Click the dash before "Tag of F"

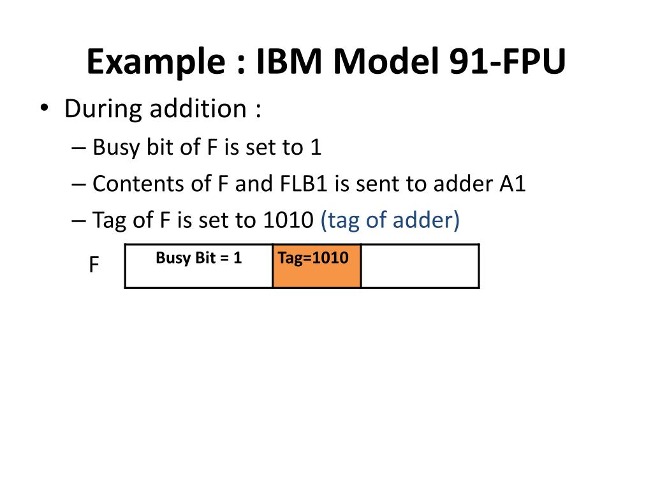[79, 221]
